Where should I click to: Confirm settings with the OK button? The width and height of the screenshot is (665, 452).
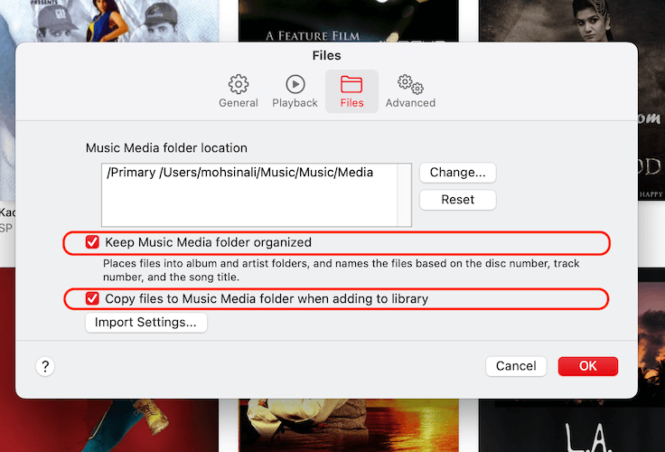pyautogui.click(x=587, y=366)
